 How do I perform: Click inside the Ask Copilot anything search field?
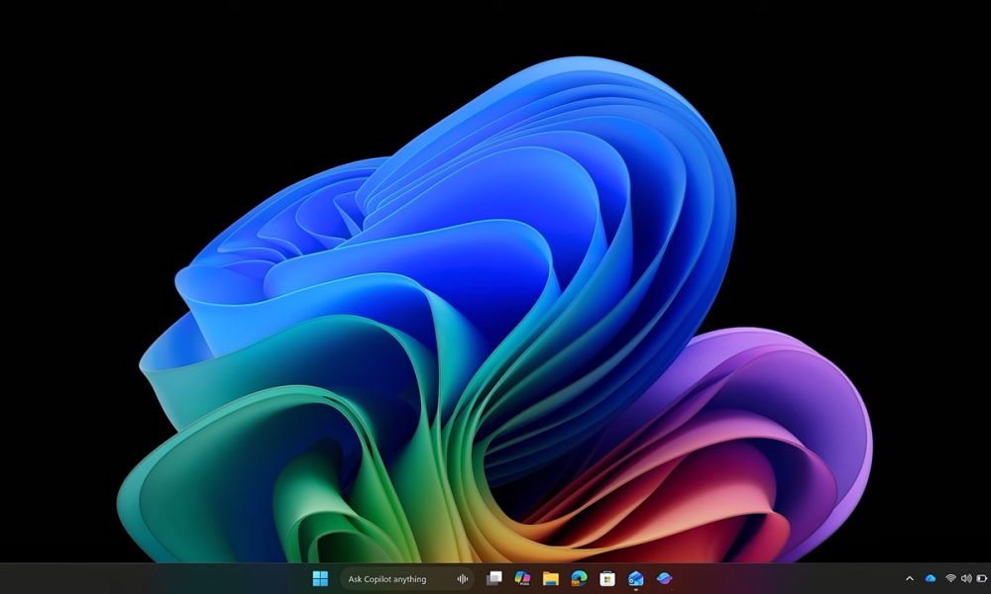click(391, 579)
